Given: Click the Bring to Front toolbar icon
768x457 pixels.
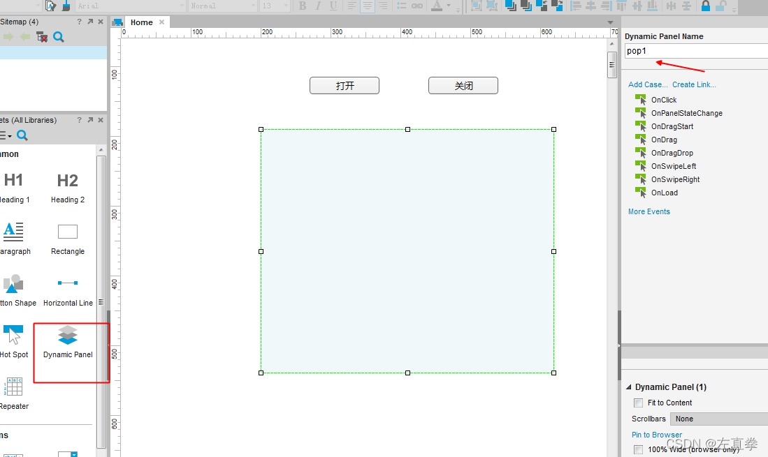Looking at the screenshot, I should pyautogui.click(x=510, y=6).
